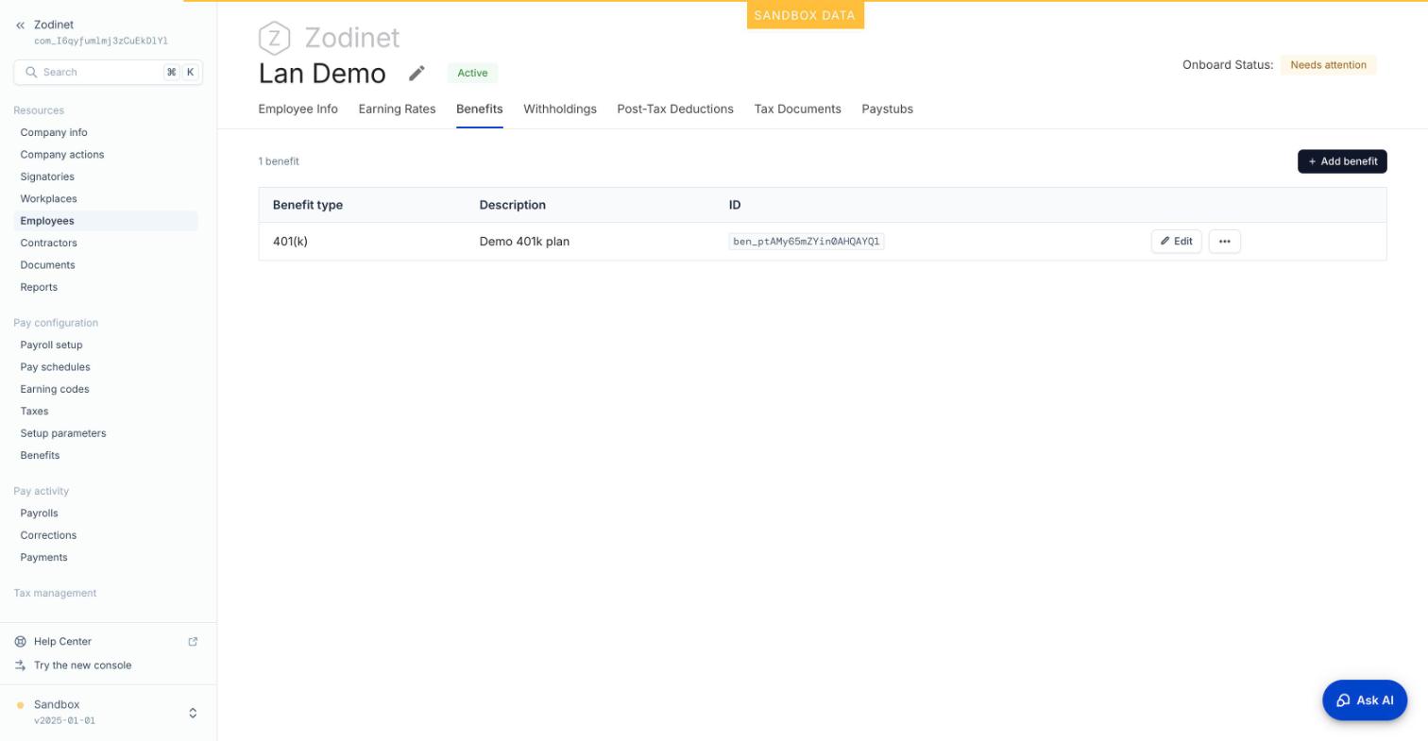Open Setup parameters
Image resolution: width=1428 pixels, height=741 pixels.
[63, 433]
